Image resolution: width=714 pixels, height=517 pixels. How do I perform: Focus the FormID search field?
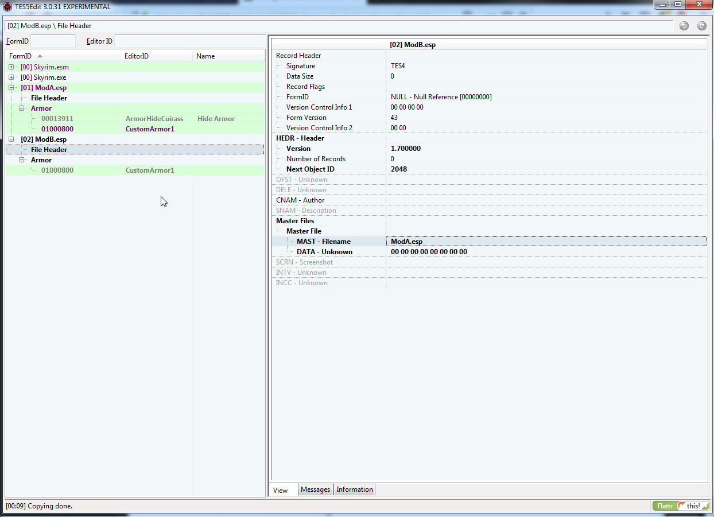(53, 41)
